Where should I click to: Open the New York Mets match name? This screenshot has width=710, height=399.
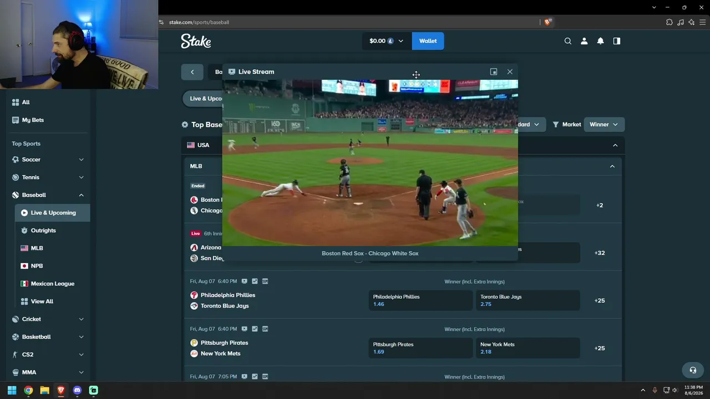(x=220, y=354)
